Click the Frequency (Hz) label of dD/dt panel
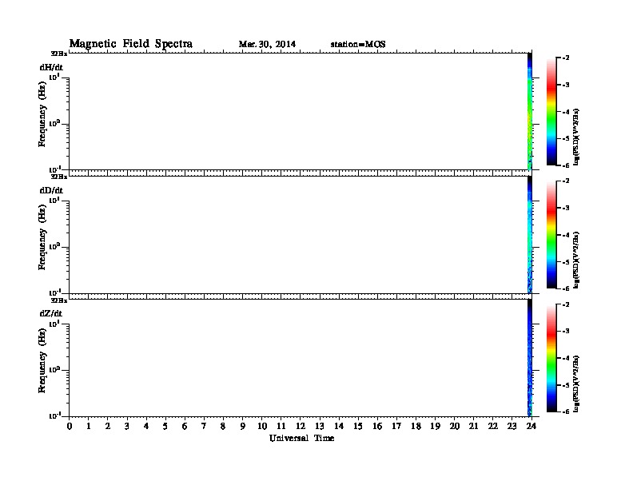The height and width of the screenshot is (489, 633). tap(42, 237)
